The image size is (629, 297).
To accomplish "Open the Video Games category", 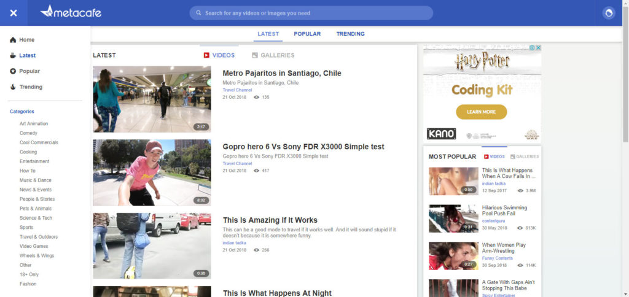I will (34, 246).
